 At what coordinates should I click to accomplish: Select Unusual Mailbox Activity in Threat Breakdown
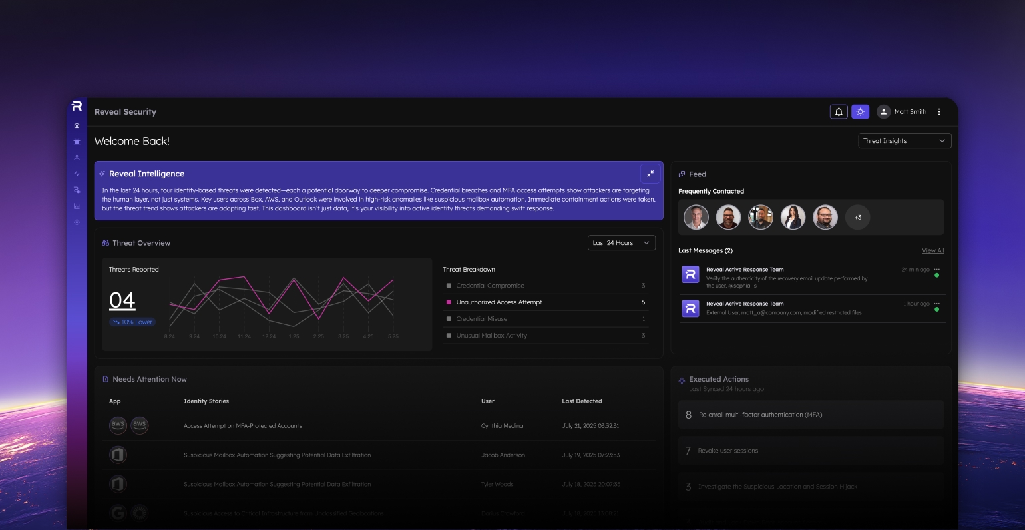tap(546, 336)
